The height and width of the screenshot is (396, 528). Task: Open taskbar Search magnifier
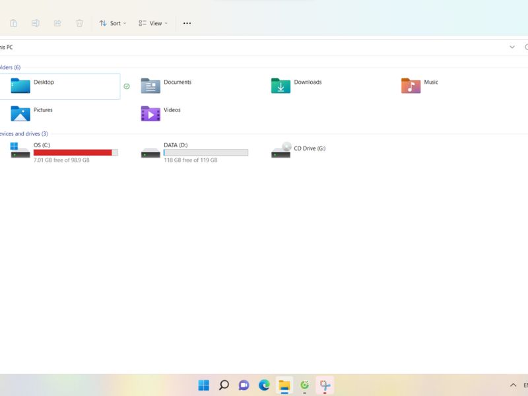[x=224, y=385]
